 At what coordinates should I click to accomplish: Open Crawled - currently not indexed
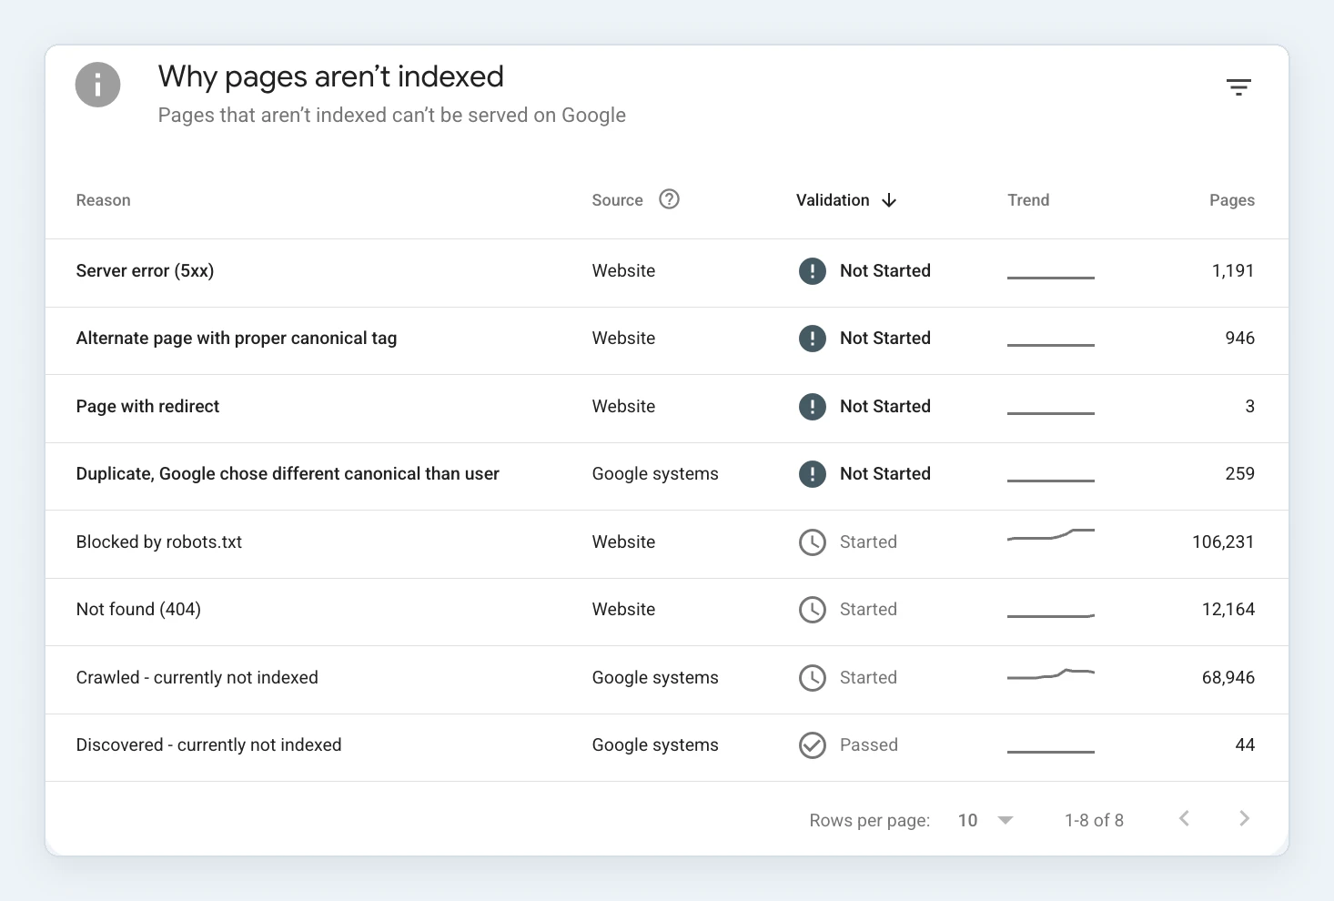[x=197, y=678]
